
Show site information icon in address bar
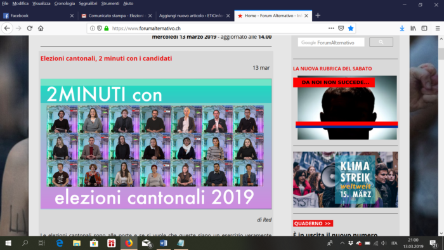(x=93, y=29)
